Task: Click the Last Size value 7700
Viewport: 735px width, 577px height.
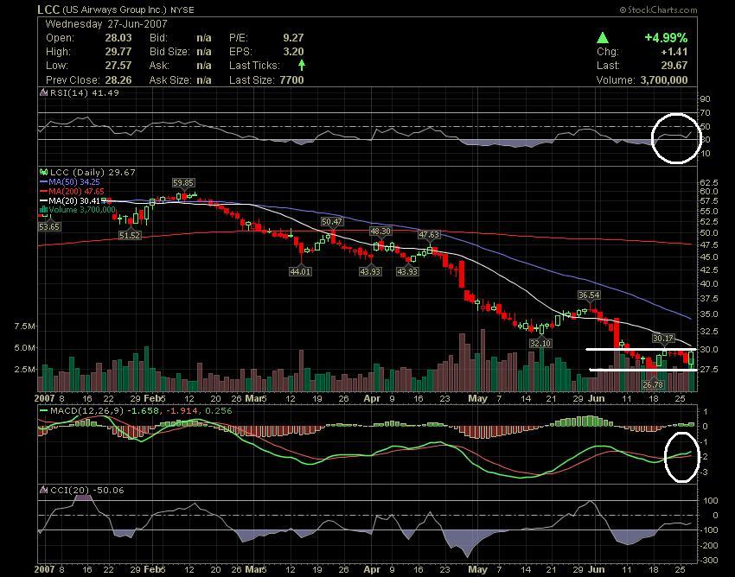Action: [x=291, y=80]
